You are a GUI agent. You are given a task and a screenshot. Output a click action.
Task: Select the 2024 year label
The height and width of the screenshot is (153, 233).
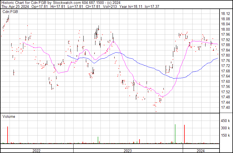[x=200, y=151]
